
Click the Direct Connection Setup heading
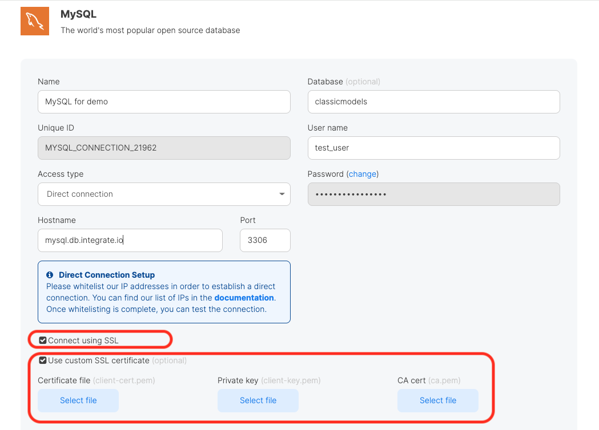pos(107,275)
